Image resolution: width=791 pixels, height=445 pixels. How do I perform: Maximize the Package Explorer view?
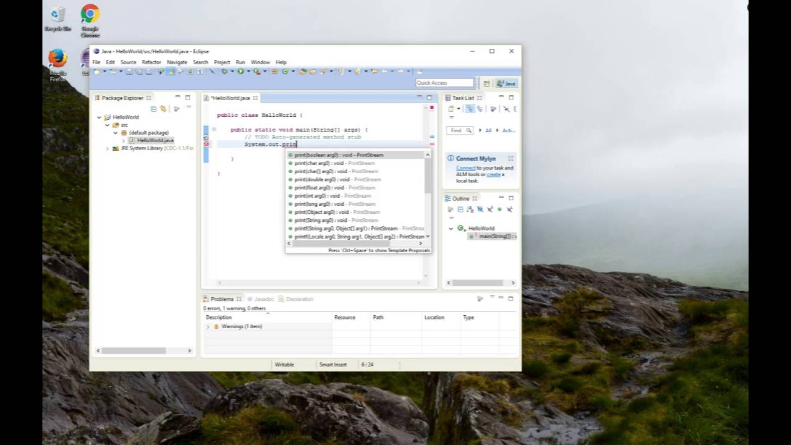tap(187, 97)
